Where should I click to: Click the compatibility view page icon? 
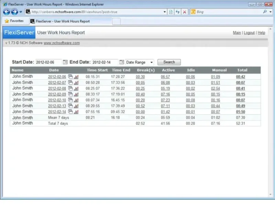pyautogui.click(x=170, y=12)
